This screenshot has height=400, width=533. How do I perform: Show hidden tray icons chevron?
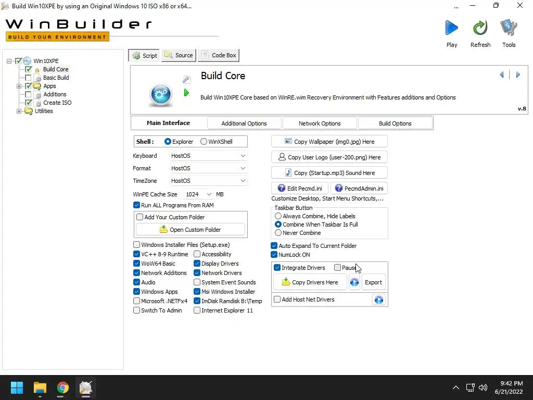click(456, 387)
